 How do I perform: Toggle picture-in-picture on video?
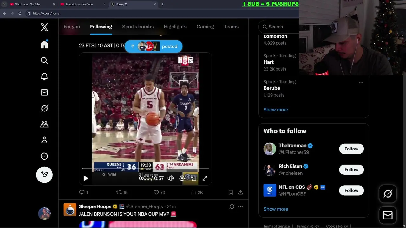click(193, 178)
